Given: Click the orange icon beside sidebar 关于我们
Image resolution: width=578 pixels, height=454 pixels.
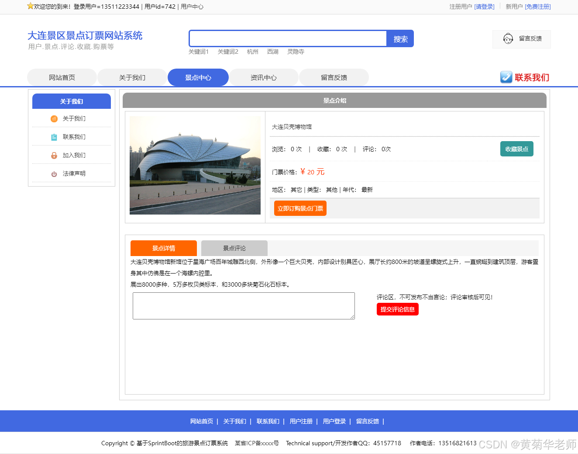Looking at the screenshot, I should click(x=54, y=119).
